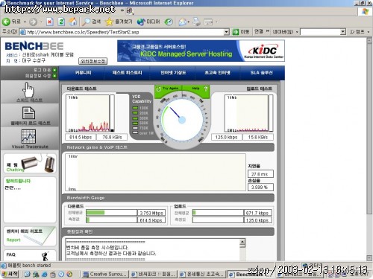Open the Favorites star icon
The image size is (373, 279).
[x=109, y=22]
